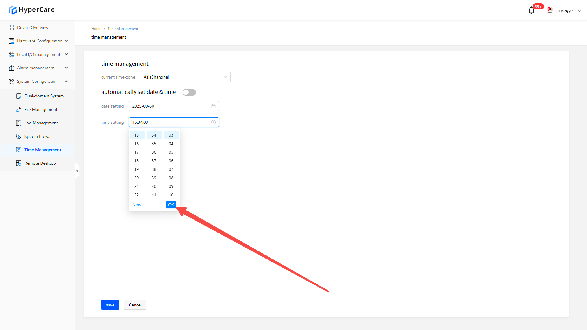Click the System firewall shield icon
Viewport: 587px width, 330px height.
coord(19,136)
